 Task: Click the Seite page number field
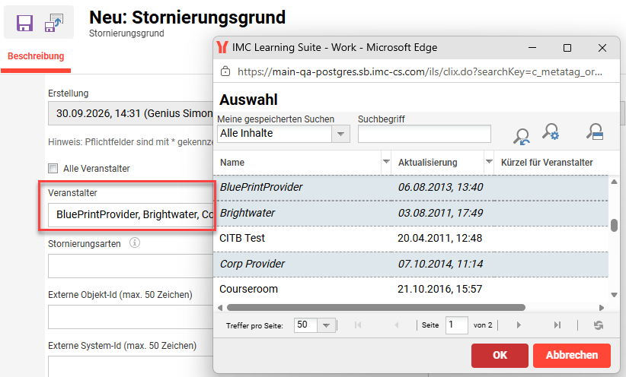(457, 325)
